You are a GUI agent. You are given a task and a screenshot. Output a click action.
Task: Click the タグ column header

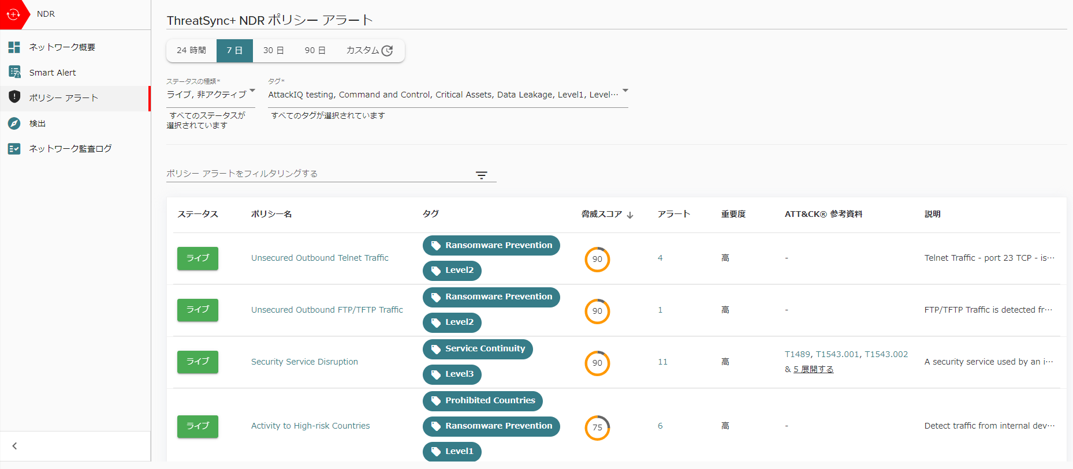pos(431,214)
